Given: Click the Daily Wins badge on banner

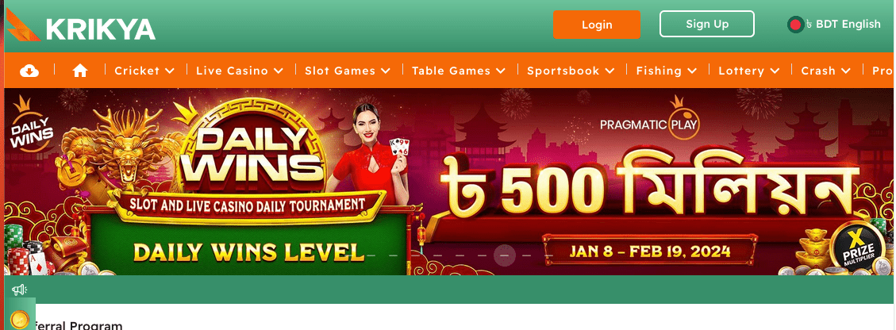Looking at the screenshot, I should click(32, 129).
